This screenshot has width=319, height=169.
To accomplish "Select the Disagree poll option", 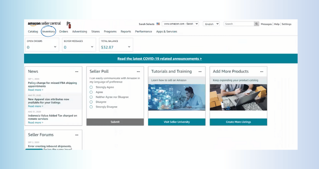I will point(91,102).
